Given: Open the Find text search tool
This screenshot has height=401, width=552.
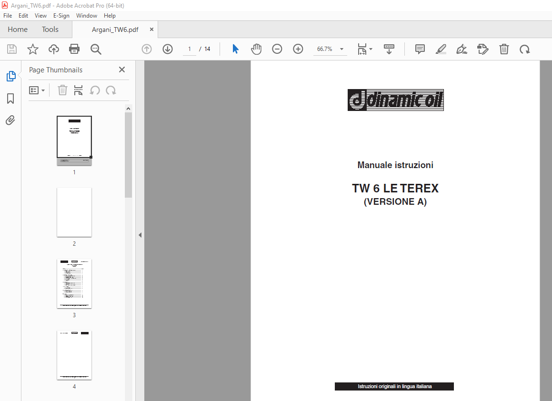Looking at the screenshot, I should point(96,49).
